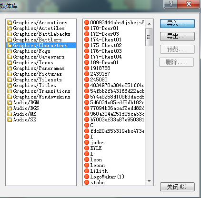Select the file named l above leon
Screen dimensions: 201x198
click(x=91, y=154)
